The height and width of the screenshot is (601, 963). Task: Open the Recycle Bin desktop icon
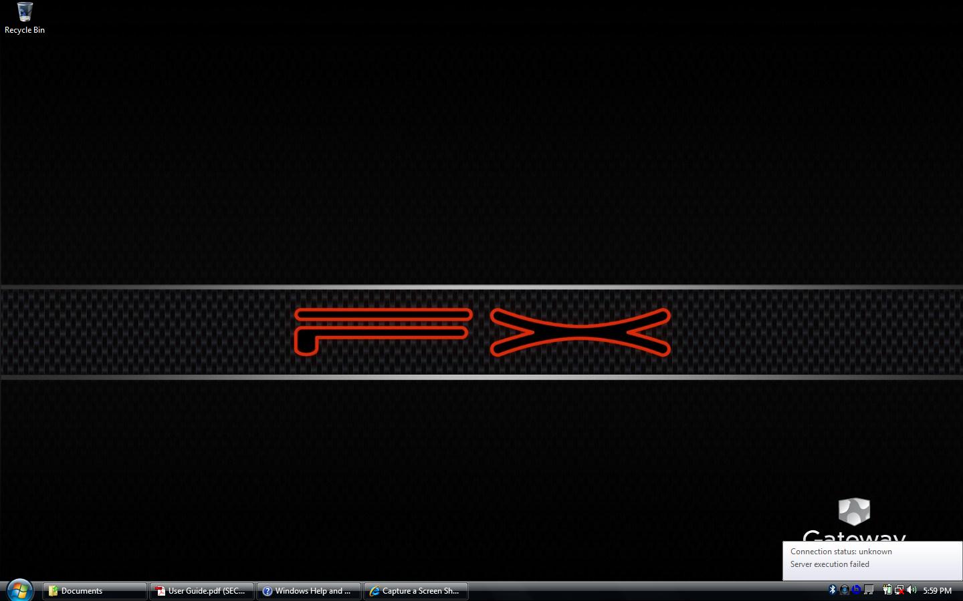25,18
